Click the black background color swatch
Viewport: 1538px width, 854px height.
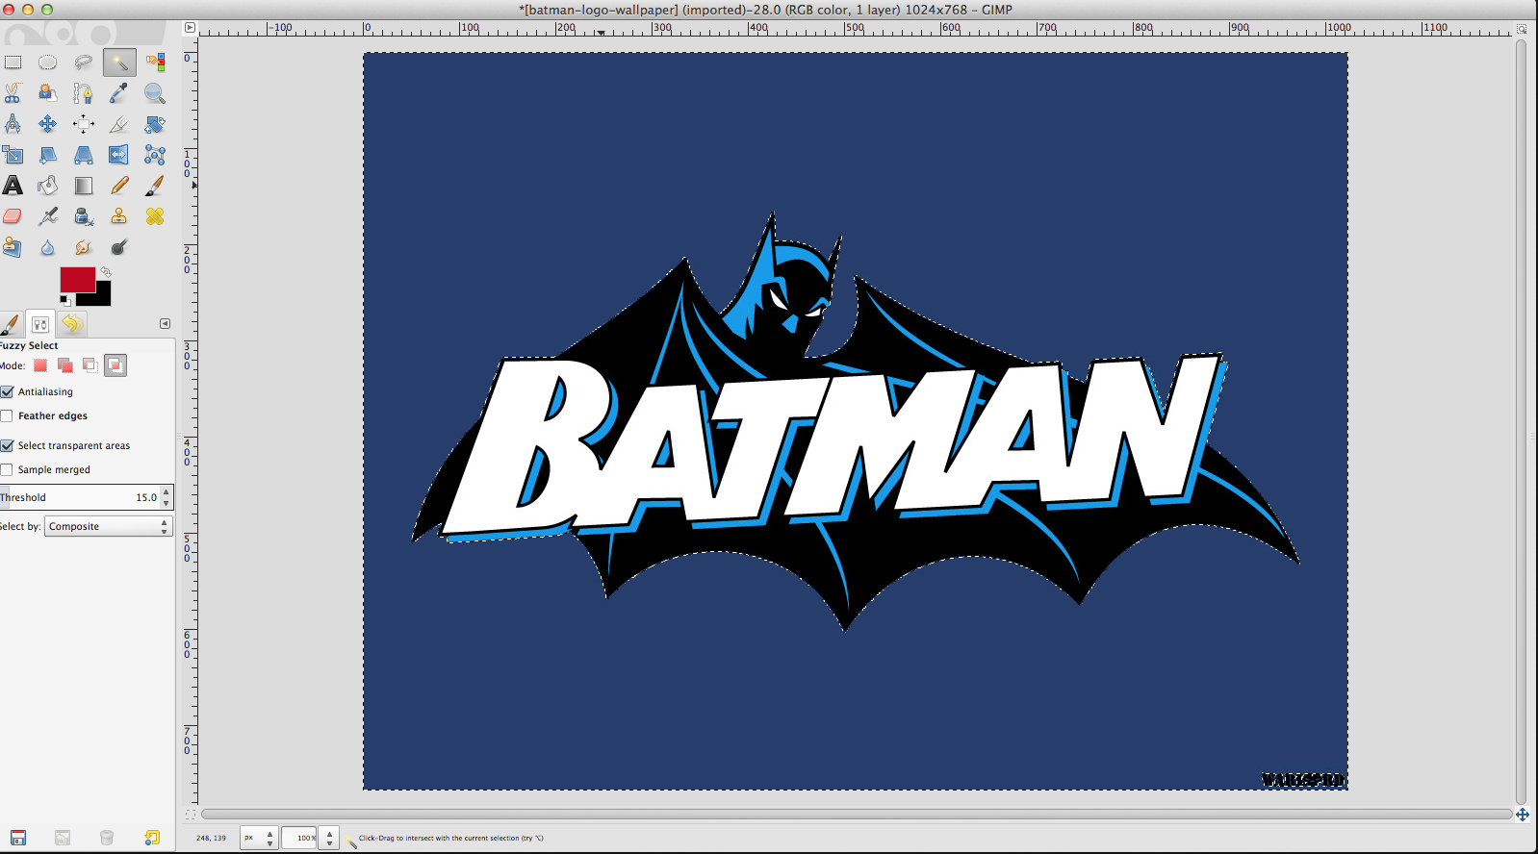tap(102, 297)
